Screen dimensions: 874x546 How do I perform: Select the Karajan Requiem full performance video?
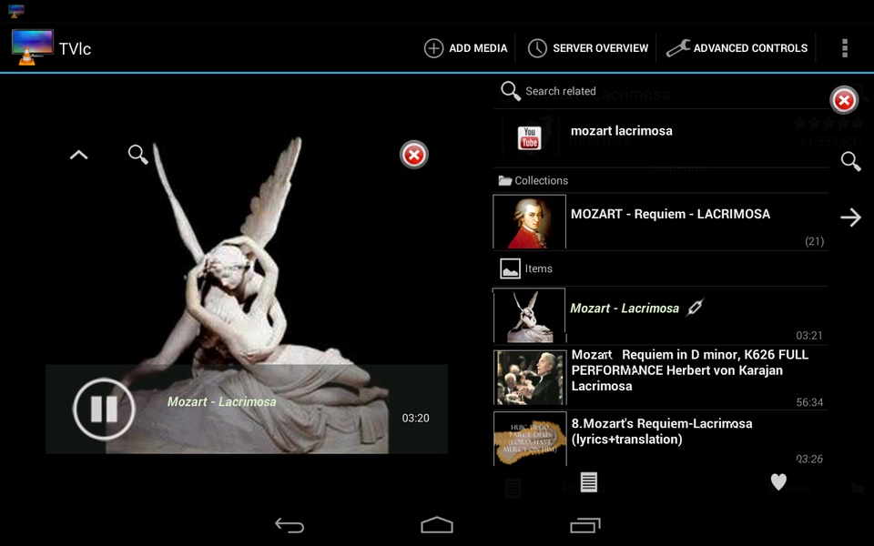[x=661, y=378]
